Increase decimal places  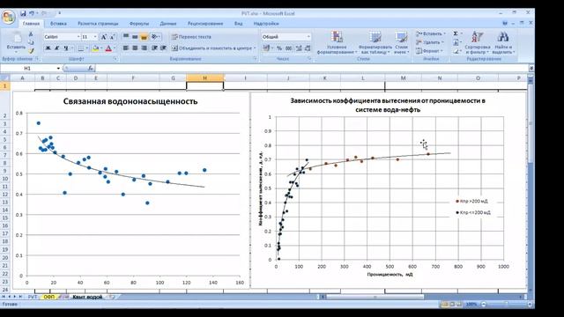pos(299,48)
